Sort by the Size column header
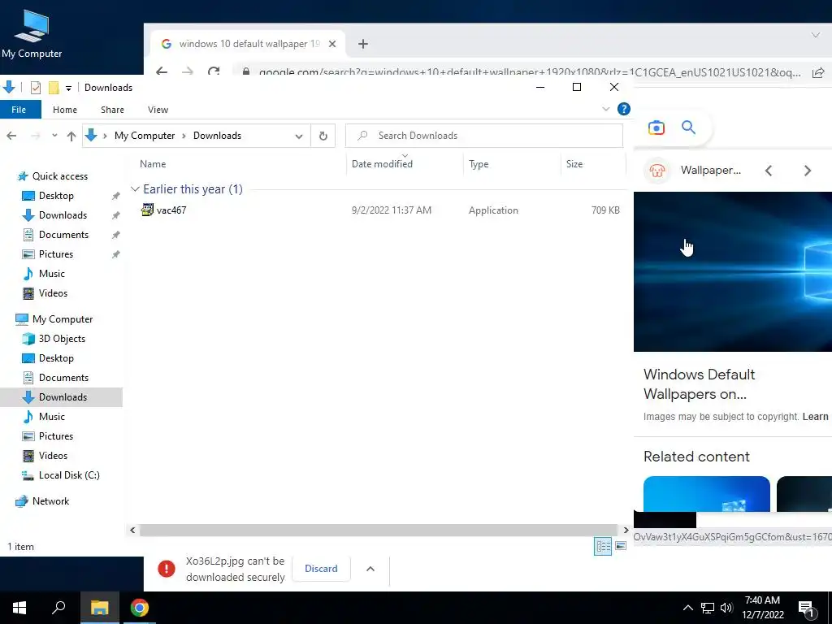Screen dimensions: 832x624 (574, 164)
